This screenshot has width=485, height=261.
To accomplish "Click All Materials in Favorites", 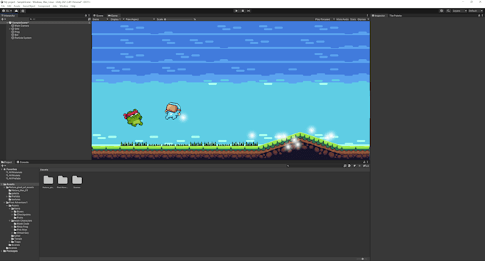I will (x=16, y=173).
